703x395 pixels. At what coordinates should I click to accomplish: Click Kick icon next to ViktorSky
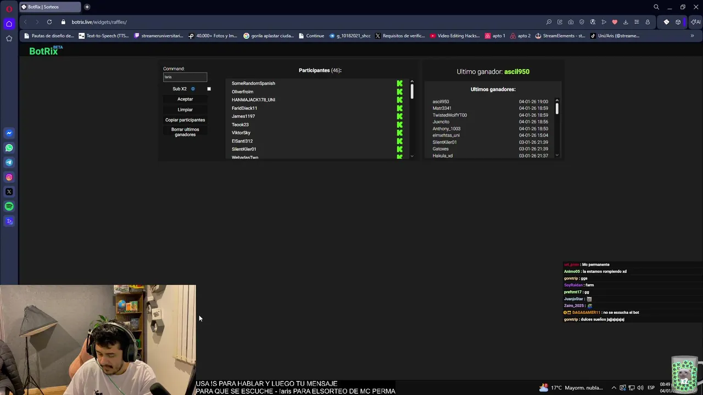[400, 133]
